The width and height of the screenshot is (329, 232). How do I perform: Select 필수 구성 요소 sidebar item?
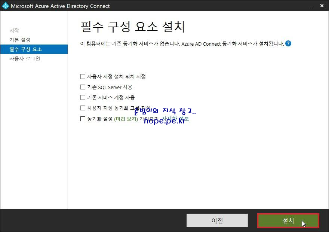coord(34,49)
